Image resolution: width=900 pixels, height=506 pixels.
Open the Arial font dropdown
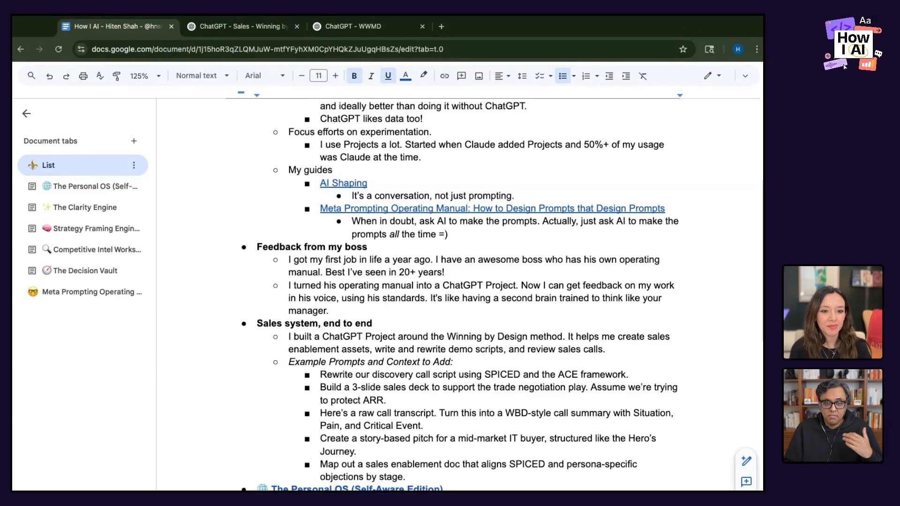(x=265, y=76)
